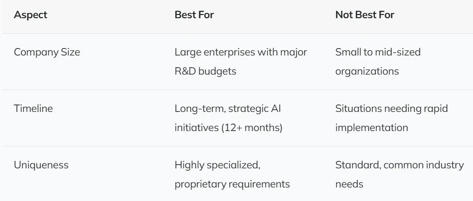Click the 'proprietary requirements' text

click(232, 184)
